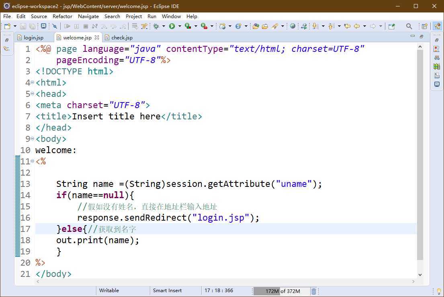Click the Open Web Browser globe icon

coord(293,27)
